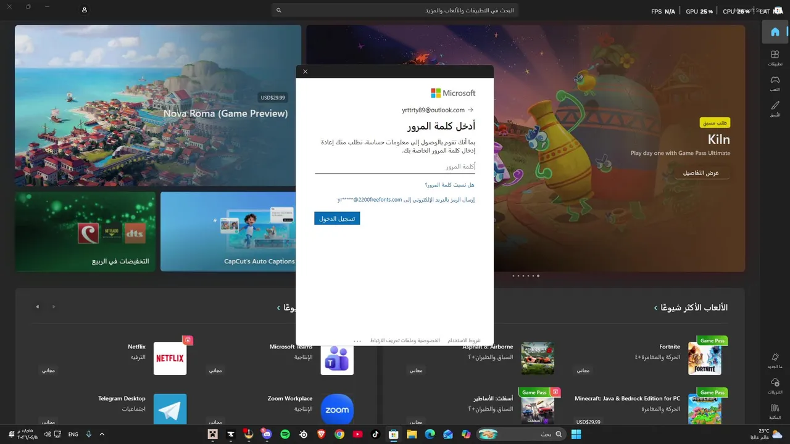Image resolution: width=790 pixels, height=444 pixels.
Task: Click the free (مجاني) button under Fortnite
Action: 583,370
